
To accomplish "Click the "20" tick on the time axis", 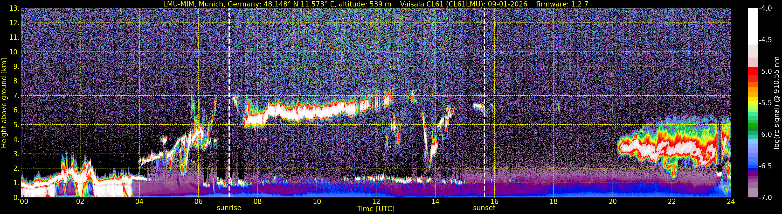I will pos(613,201).
